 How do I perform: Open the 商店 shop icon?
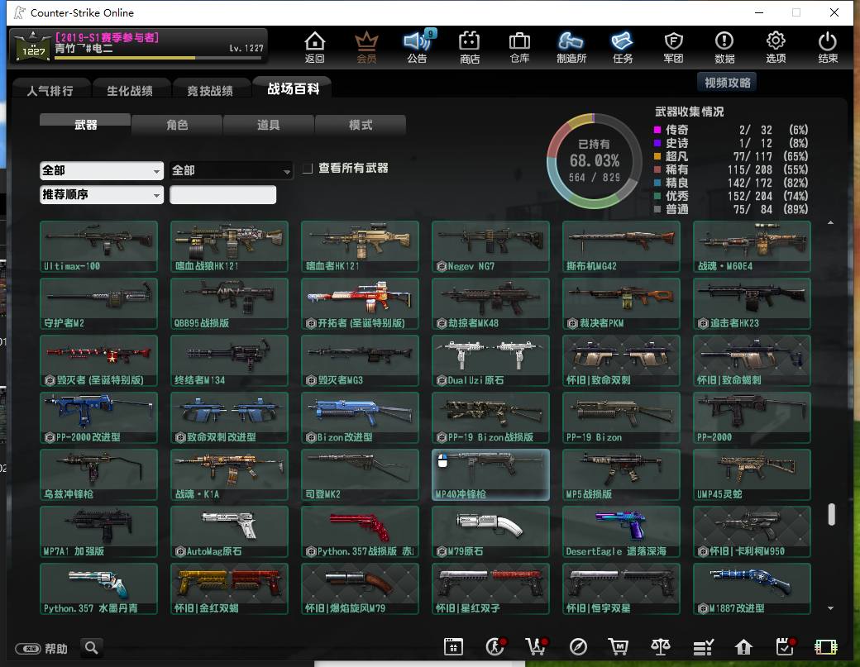470,46
